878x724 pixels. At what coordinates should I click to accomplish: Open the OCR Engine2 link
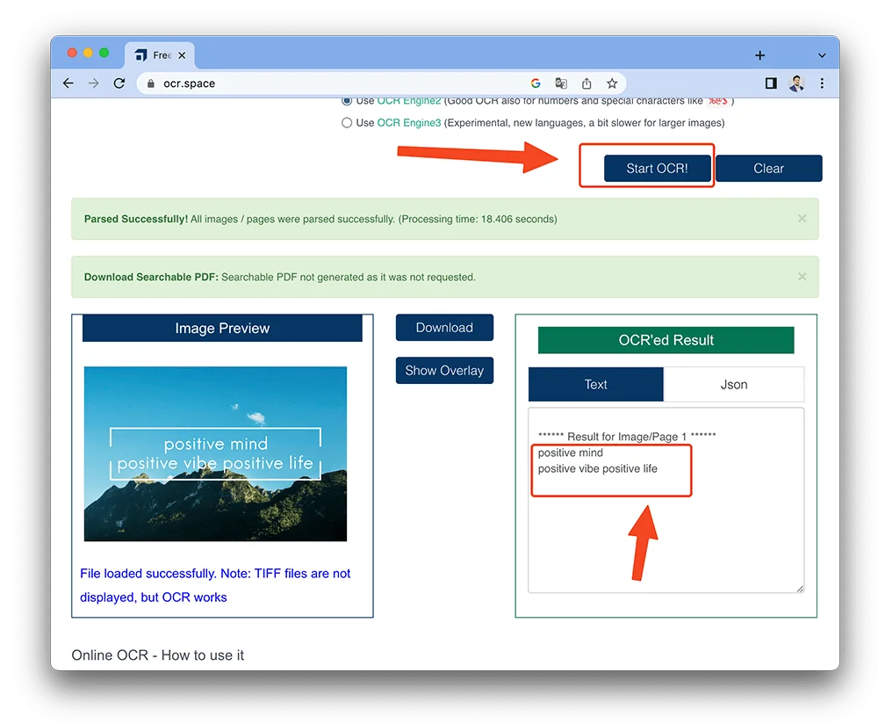click(x=409, y=101)
